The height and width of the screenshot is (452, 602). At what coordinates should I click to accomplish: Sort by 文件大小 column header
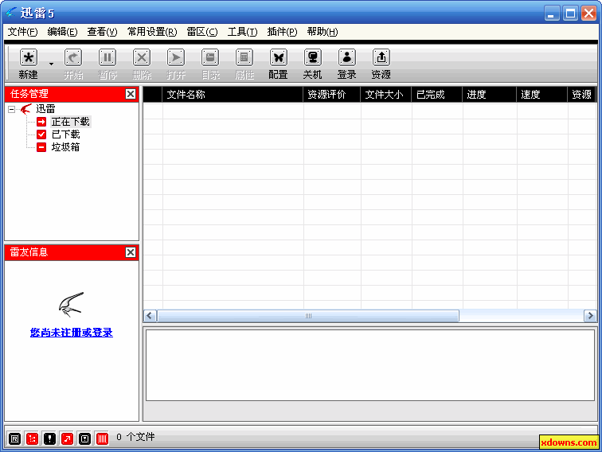click(386, 95)
